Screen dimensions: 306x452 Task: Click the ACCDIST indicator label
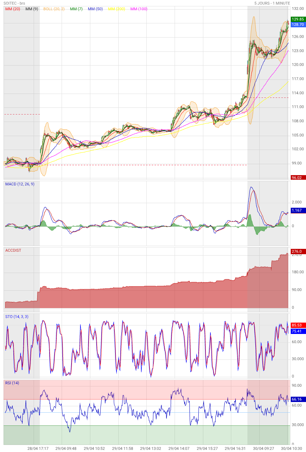(13, 250)
